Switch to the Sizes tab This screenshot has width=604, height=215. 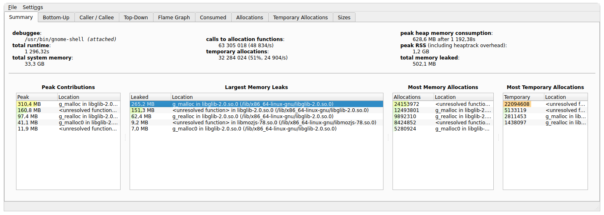click(x=344, y=17)
